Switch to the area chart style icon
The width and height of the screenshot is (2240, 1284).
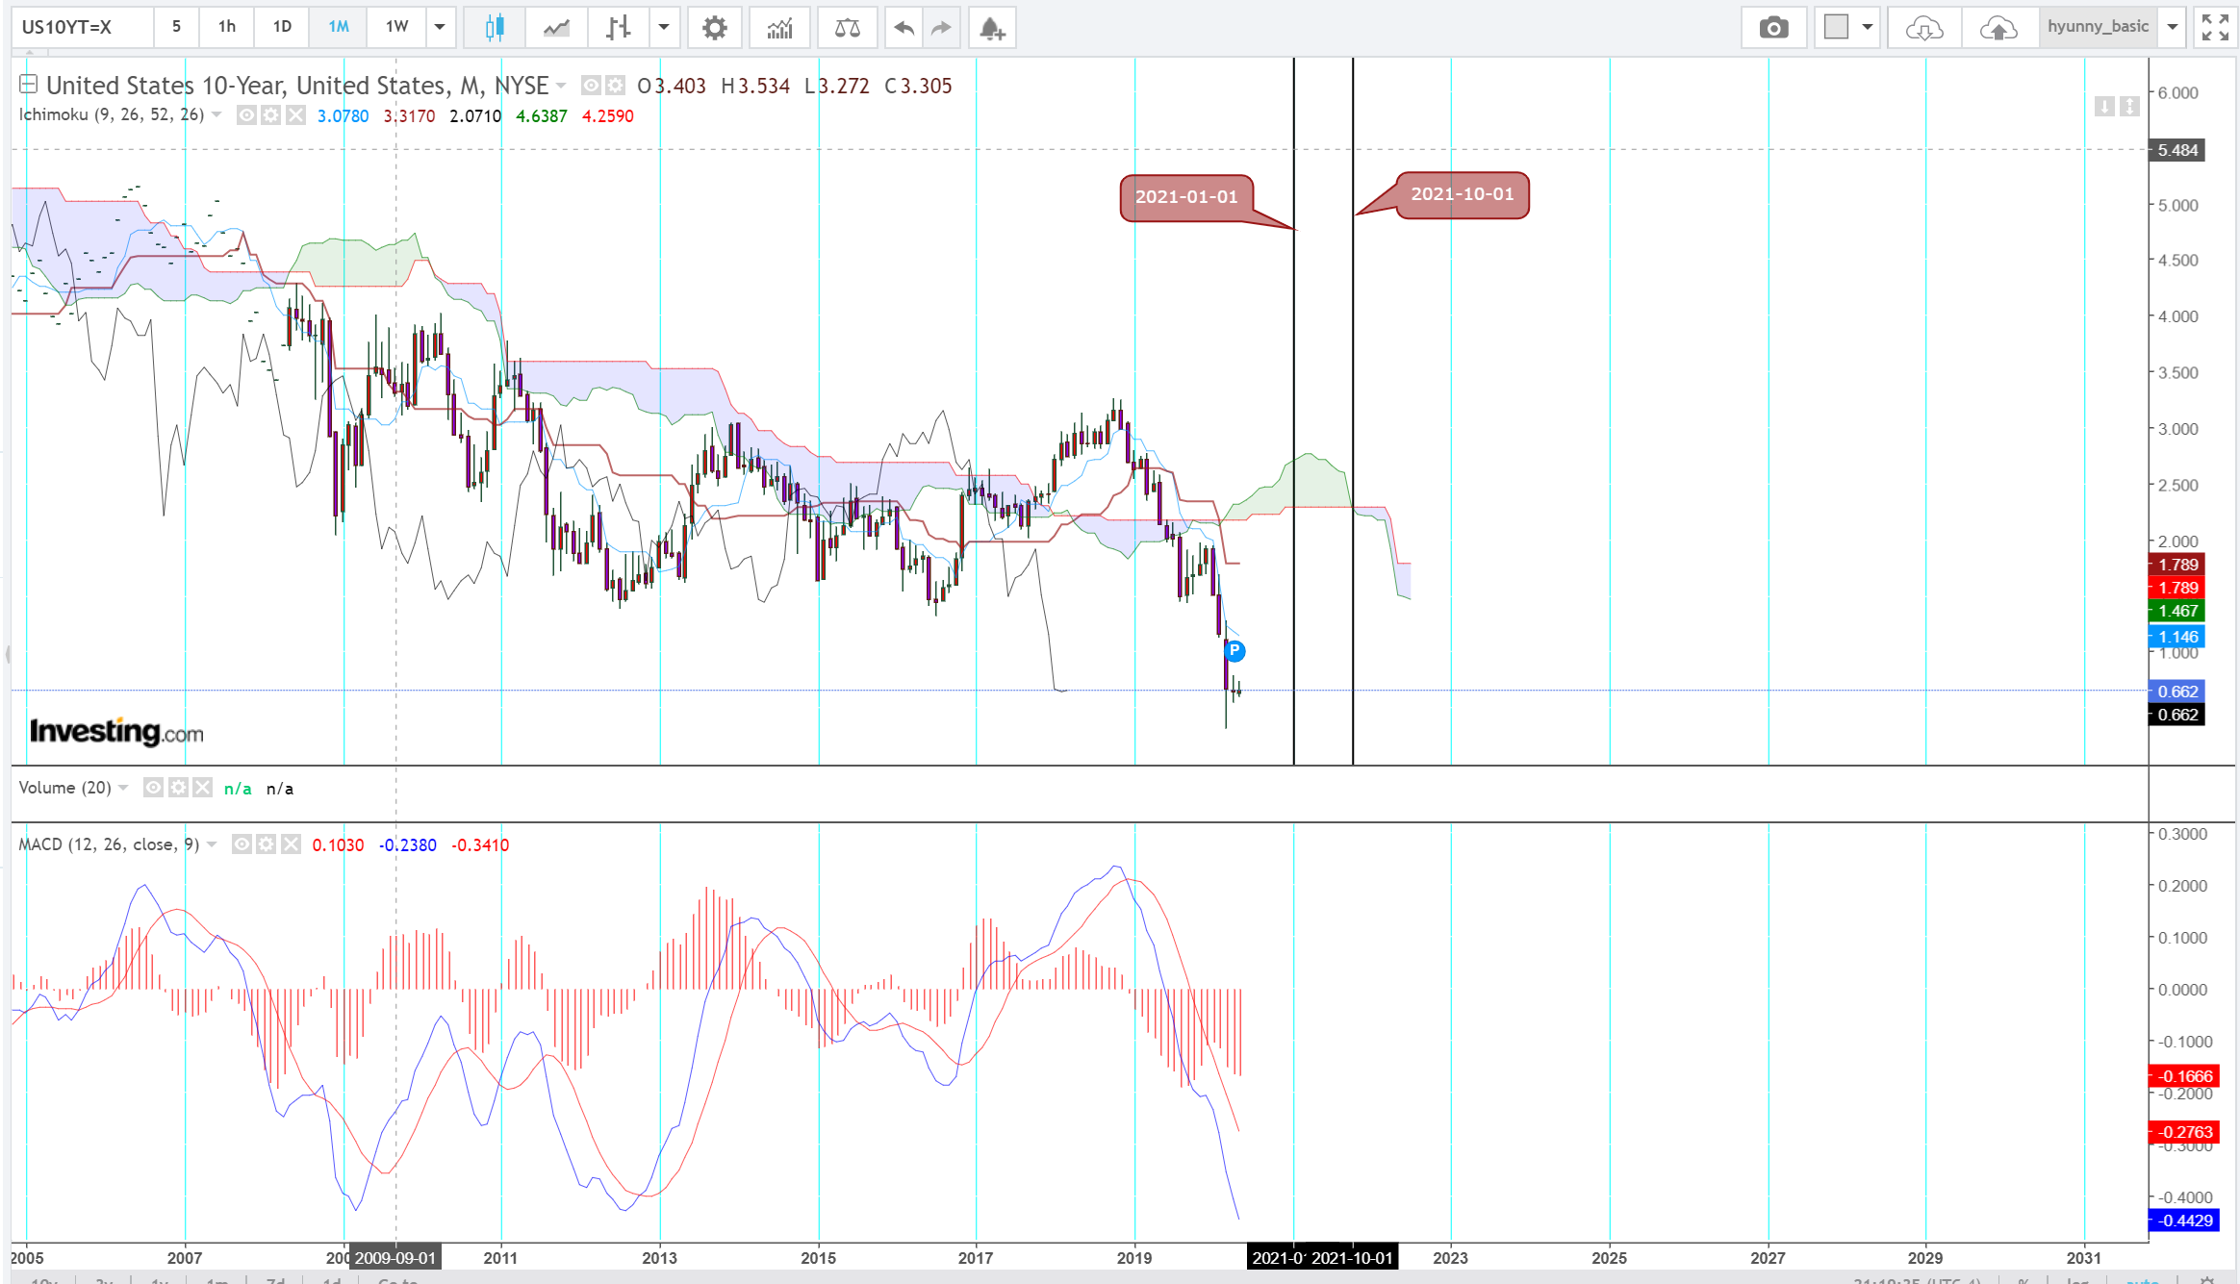(556, 27)
